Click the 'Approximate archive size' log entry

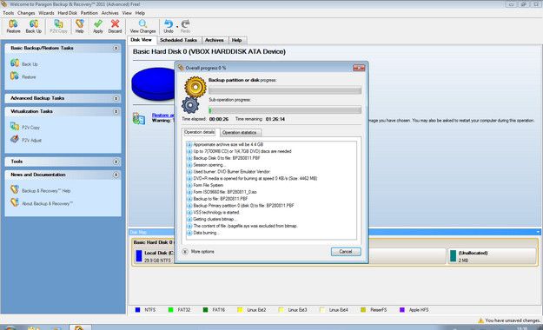point(228,144)
